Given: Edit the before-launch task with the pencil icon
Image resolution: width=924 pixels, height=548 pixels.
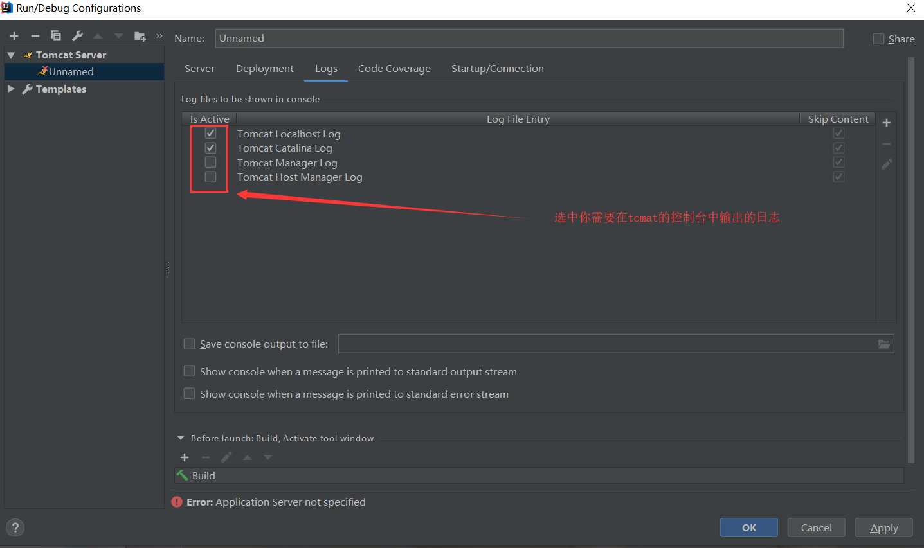Looking at the screenshot, I should click(226, 457).
